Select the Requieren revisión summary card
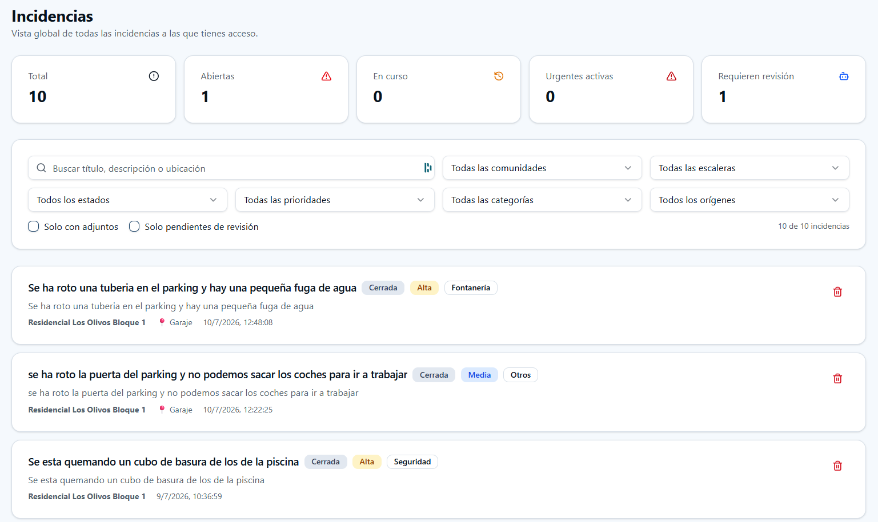This screenshot has width=878, height=522. [784, 89]
